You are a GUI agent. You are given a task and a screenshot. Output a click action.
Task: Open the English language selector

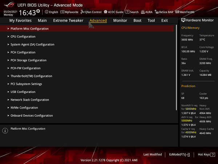click(51, 12)
